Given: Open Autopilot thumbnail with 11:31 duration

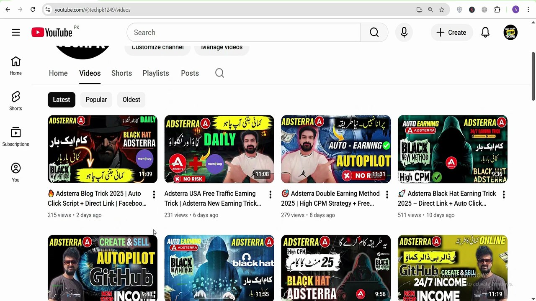Looking at the screenshot, I should (336, 149).
